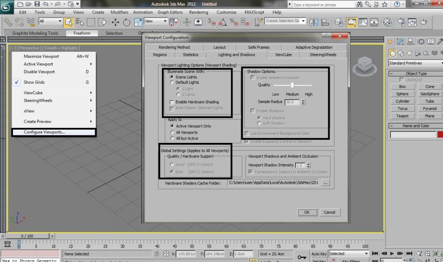The image size is (443, 262).
Task: Click the Select and Move tool icon
Action: pyautogui.click(x=115, y=22)
